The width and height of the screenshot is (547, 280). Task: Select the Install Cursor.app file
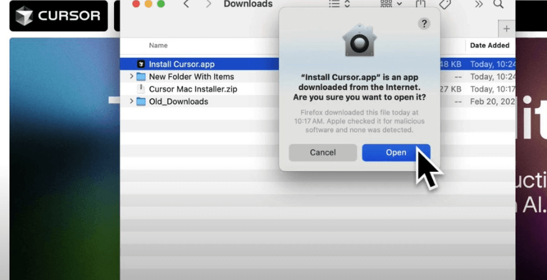pyautogui.click(x=181, y=64)
